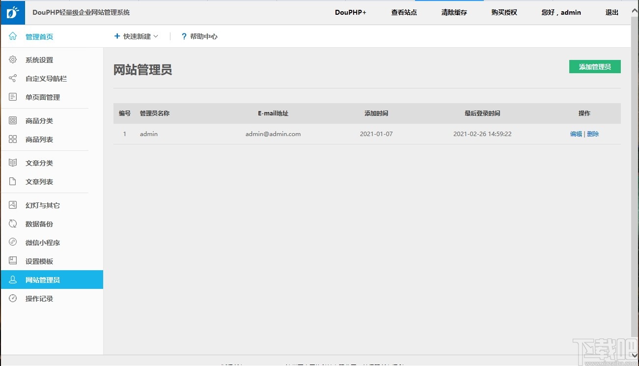Click the home icon beside 管理首页
Viewport: 639px width, 366px height.
[13, 36]
